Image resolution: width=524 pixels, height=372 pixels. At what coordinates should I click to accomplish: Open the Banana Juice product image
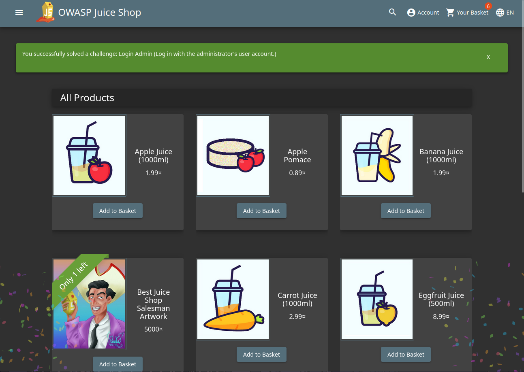click(x=377, y=155)
